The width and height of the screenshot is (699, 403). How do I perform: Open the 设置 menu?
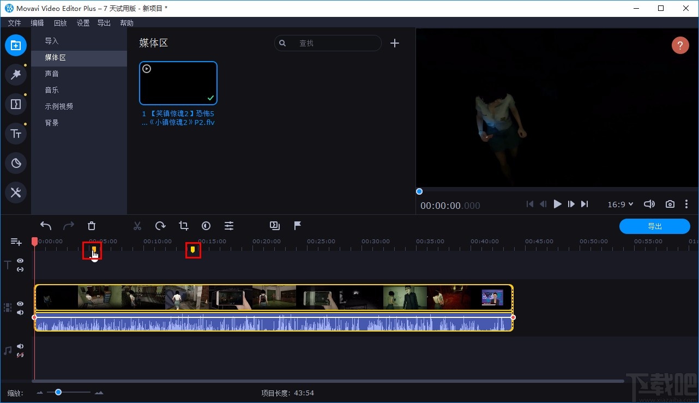[83, 23]
